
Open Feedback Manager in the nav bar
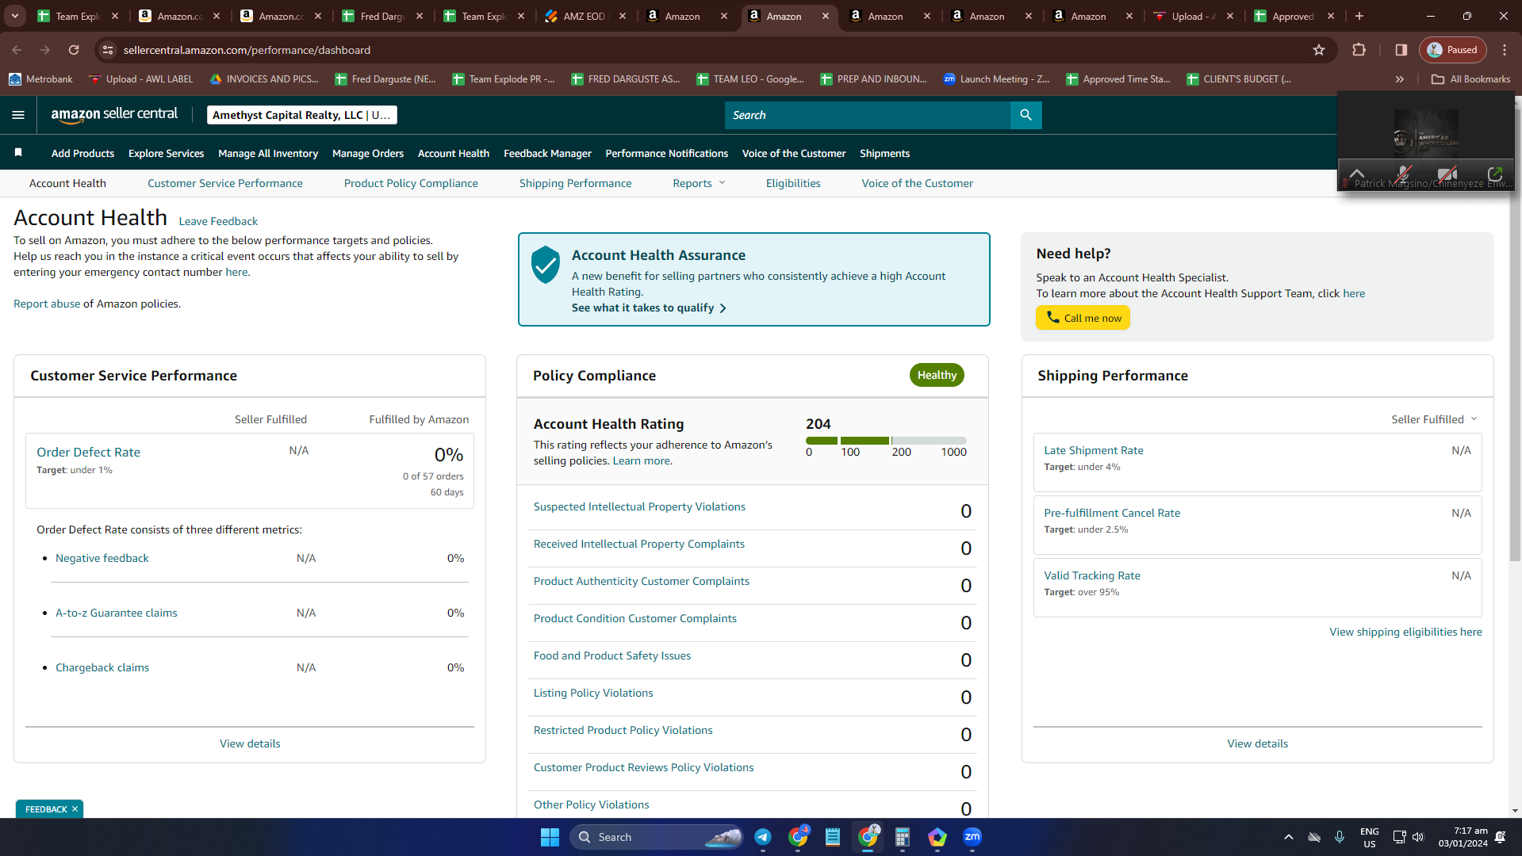(x=547, y=153)
